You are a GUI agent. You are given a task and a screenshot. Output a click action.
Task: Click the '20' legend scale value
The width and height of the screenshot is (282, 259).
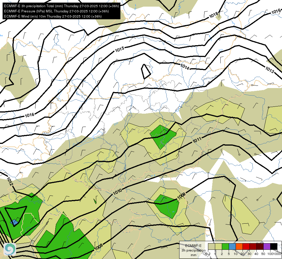coord(243,254)
